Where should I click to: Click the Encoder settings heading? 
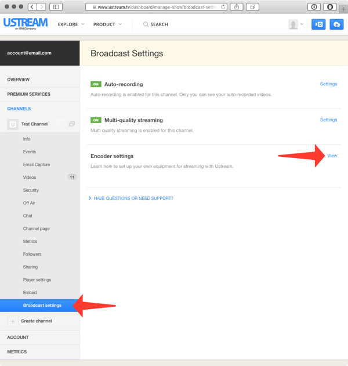(112, 156)
